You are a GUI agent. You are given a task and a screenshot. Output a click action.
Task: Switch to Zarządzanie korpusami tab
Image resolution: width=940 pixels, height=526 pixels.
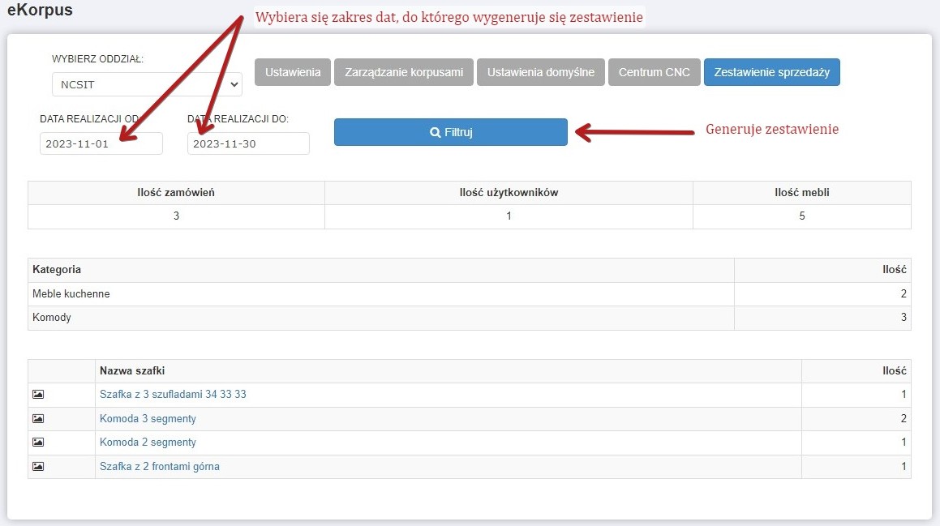point(404,72)
